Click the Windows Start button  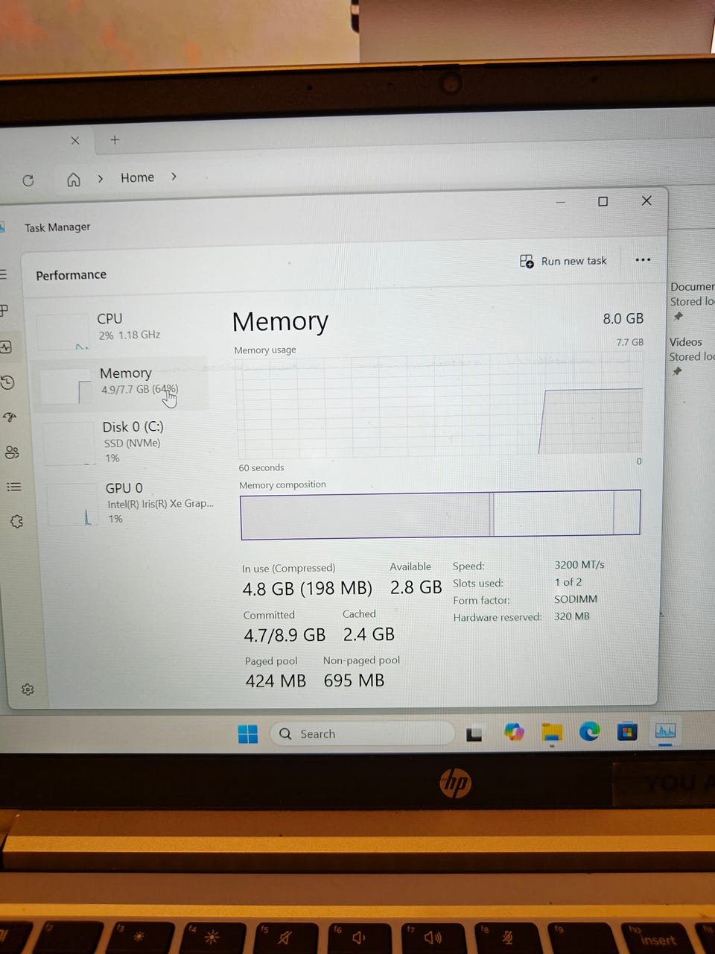pos(248,734)
